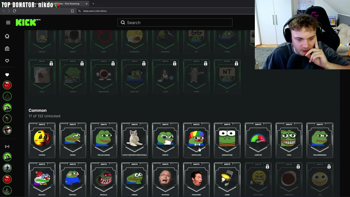
Task: Click the magnifier icon in the search box
Action: pyautogui.click(x=123, y=22)
